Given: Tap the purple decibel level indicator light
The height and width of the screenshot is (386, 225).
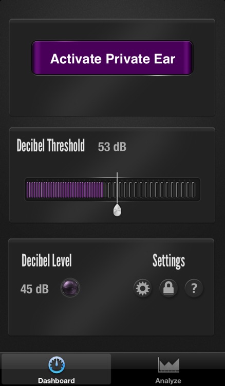Looking at the screenshot, I should 70,288.
